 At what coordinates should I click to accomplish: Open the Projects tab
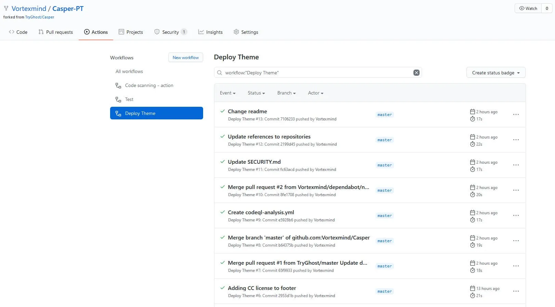(131, 32)
